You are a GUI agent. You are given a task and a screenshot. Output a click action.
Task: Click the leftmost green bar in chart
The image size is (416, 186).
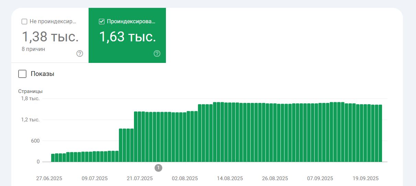(53, 158)
